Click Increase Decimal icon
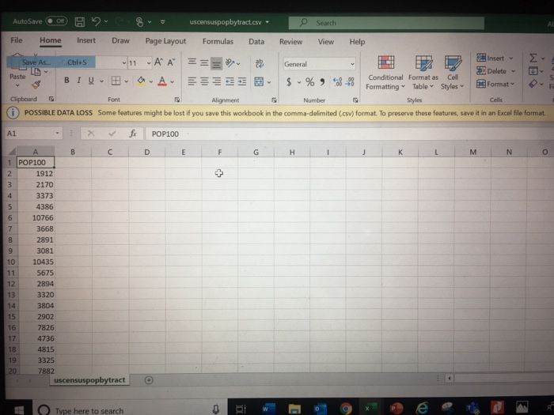The width and height of the screenshot is (554, 415). tap(337, 82)
